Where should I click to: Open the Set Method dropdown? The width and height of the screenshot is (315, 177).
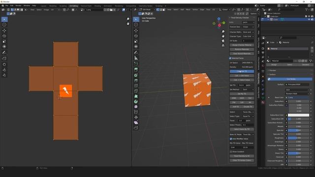click(248, 89)
